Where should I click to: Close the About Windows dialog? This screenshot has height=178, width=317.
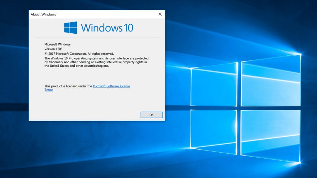[160, 14]
